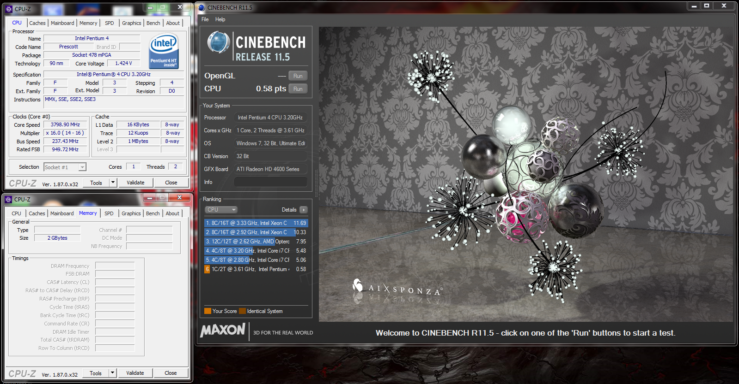Screen dimensions: 739x384
Task: Select Graphics tab in bottom CPU-Z window
Action: pos(131,213)
